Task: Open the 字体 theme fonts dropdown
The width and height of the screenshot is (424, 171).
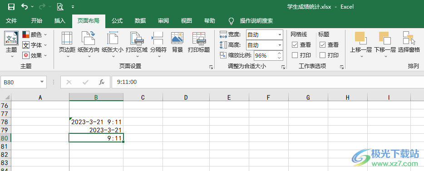Action: [x=35, y=45]
